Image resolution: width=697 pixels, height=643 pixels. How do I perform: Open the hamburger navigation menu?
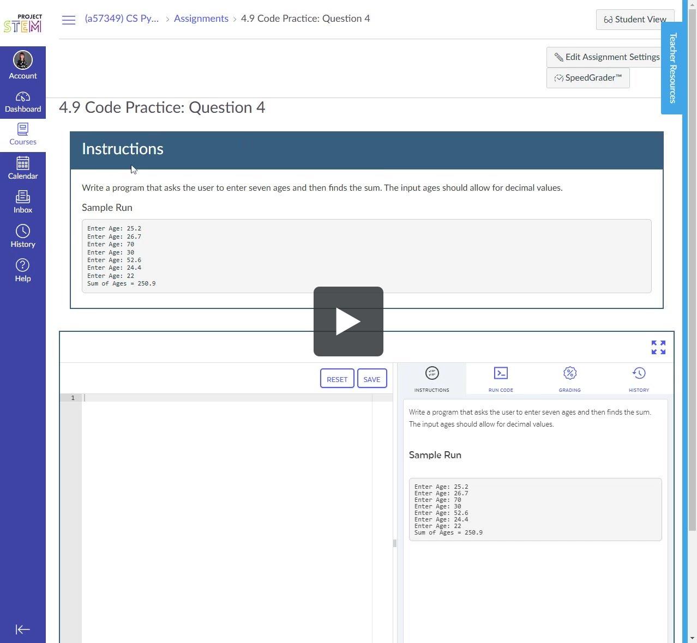click(x=69, y=20)
